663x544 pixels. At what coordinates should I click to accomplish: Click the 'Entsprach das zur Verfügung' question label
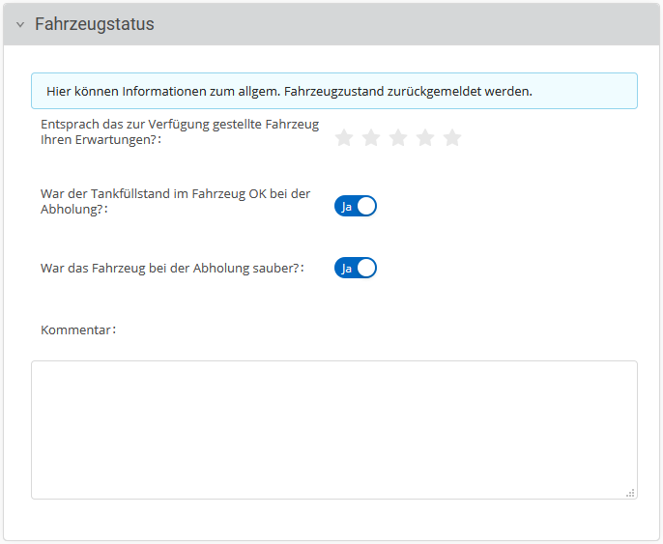(x=180, y=132)
